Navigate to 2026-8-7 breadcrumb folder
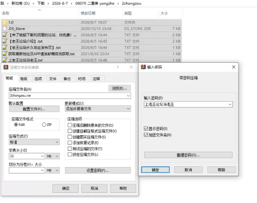The width and height of the screenshot is (257, 203). pyautogui.click(x=60, y=3)
